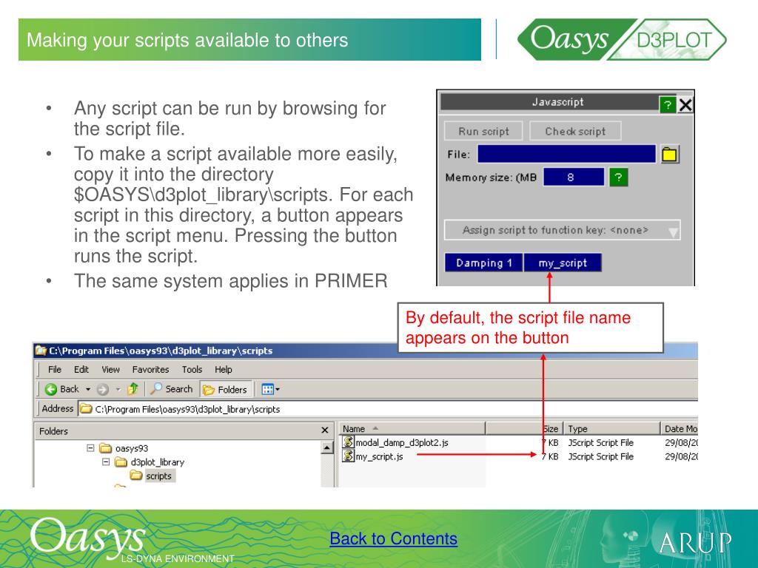This screenshot has width=758, height=568.
Task: Sort by the Date Modified column header
Action: point(680,429)
